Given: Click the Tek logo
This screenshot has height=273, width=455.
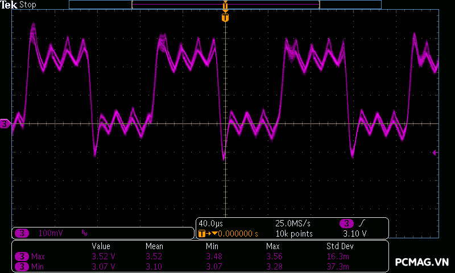Looking at the screenshot, I should coord(10,5).
